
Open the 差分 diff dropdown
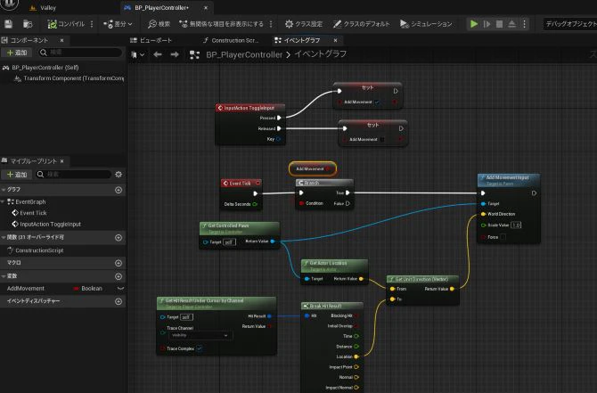[118, 24]
